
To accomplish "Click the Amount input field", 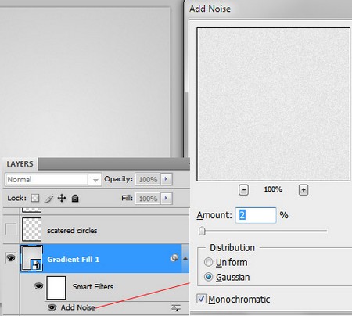I will pyautogui.click(x=256, y=215).
